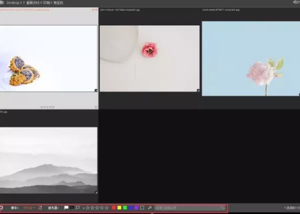
Task: Click the key icon next to color labels
Action: (x=150, y=207)
